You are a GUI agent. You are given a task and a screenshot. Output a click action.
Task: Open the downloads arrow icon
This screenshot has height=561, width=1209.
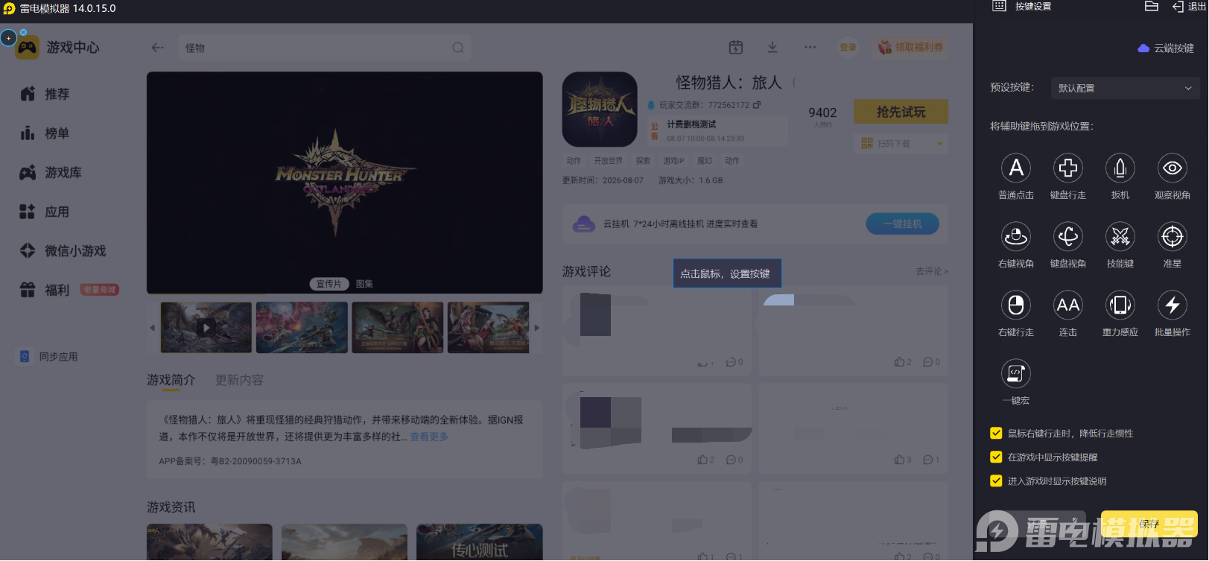(772, 48)
